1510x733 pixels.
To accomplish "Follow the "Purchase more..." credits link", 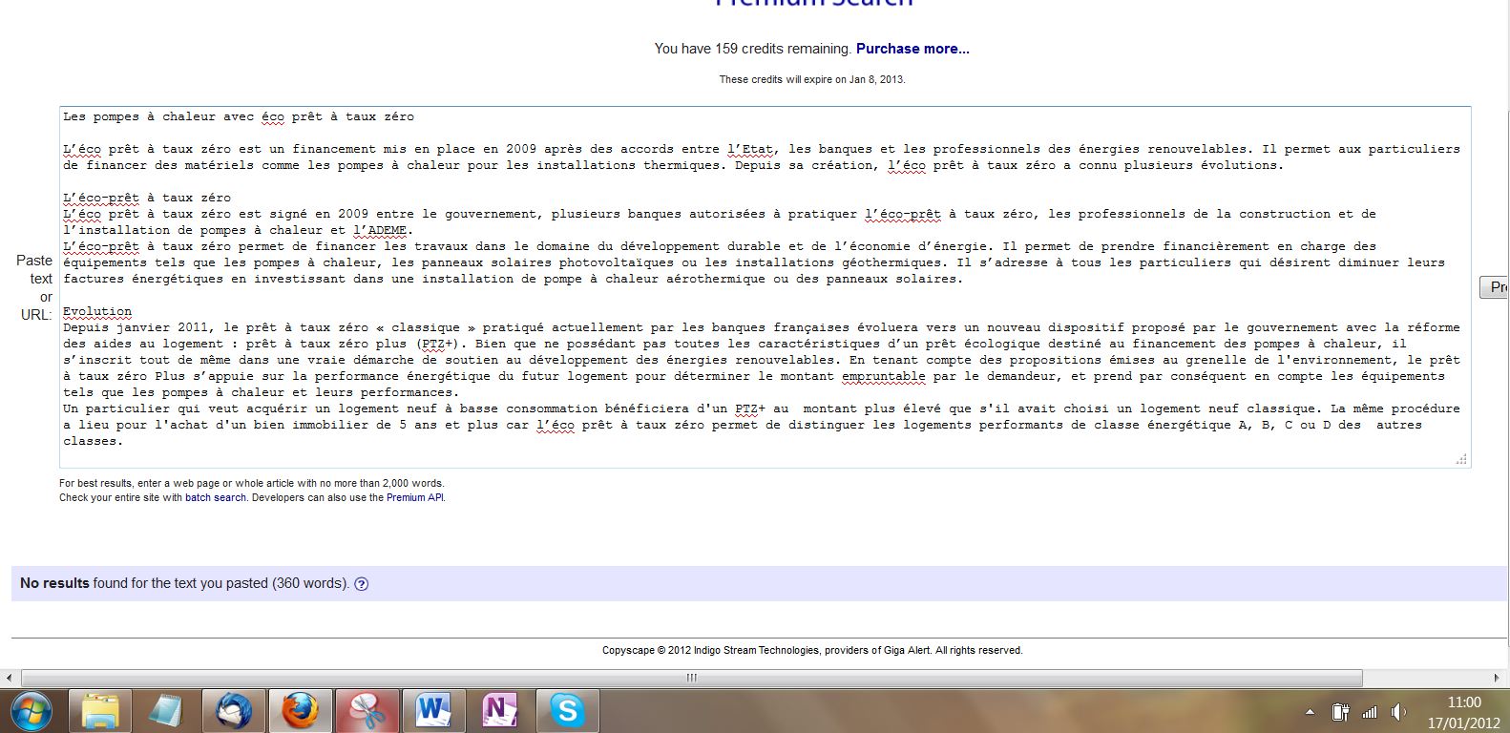I will point(912,49).
